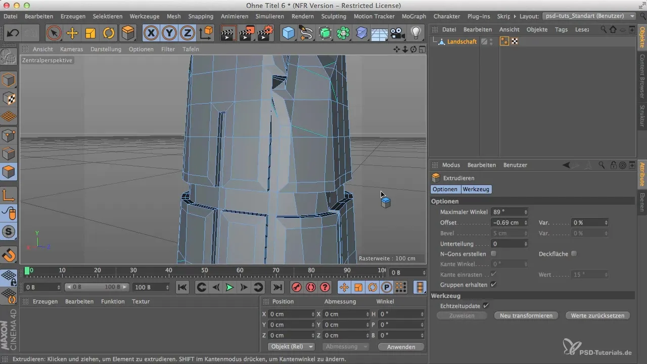This screenshot has width=647, height=364.
Task: Add a cube primitive object
Action: tap(288, 33)
